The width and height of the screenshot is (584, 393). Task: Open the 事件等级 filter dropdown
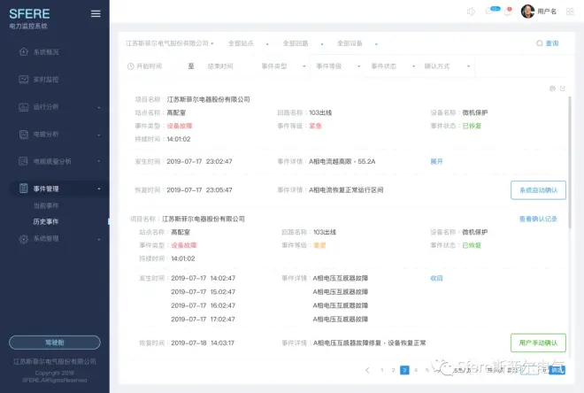336,66
